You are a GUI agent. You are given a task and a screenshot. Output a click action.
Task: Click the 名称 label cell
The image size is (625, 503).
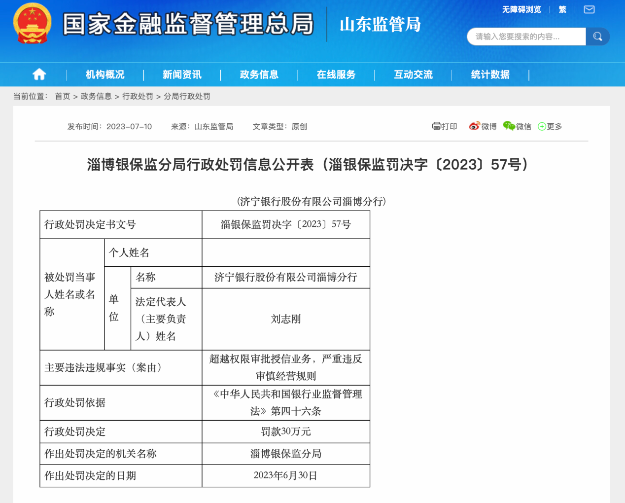coord(167,278)
